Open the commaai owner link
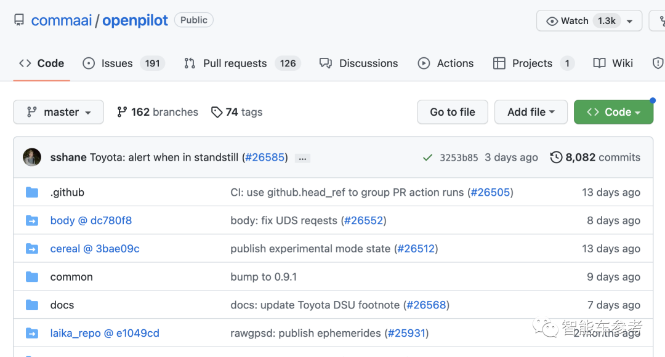665x357 pixels. [61, 20]
